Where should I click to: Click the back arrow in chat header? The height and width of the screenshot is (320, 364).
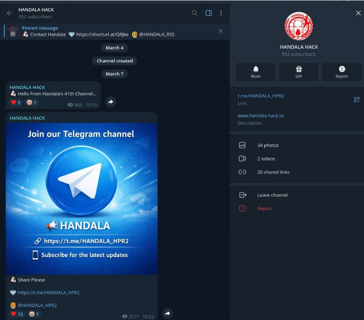tap(10, 13)
